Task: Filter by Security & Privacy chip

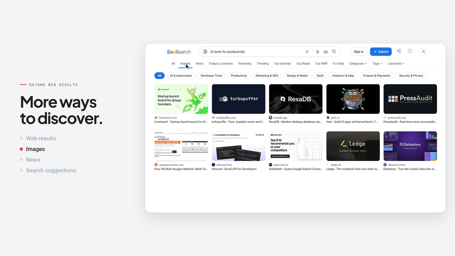Action: tap(411, 76)
